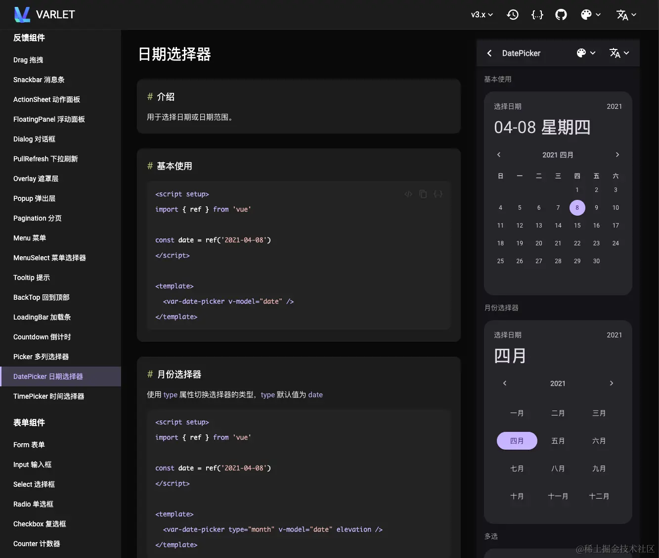Open Menu 菜单 sidebar item
The height and width of the screenshot is (558, 659).
tap(60, 238)
